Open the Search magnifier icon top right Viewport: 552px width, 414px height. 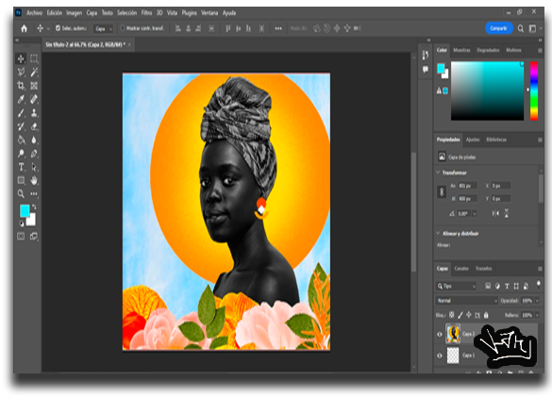tap(521, 28)
